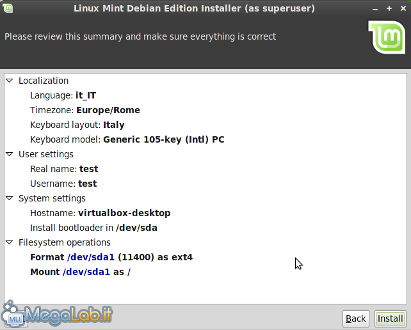Collapse the Localization section
This screenshot has width=411, height=330.
(x=9, y=81)
